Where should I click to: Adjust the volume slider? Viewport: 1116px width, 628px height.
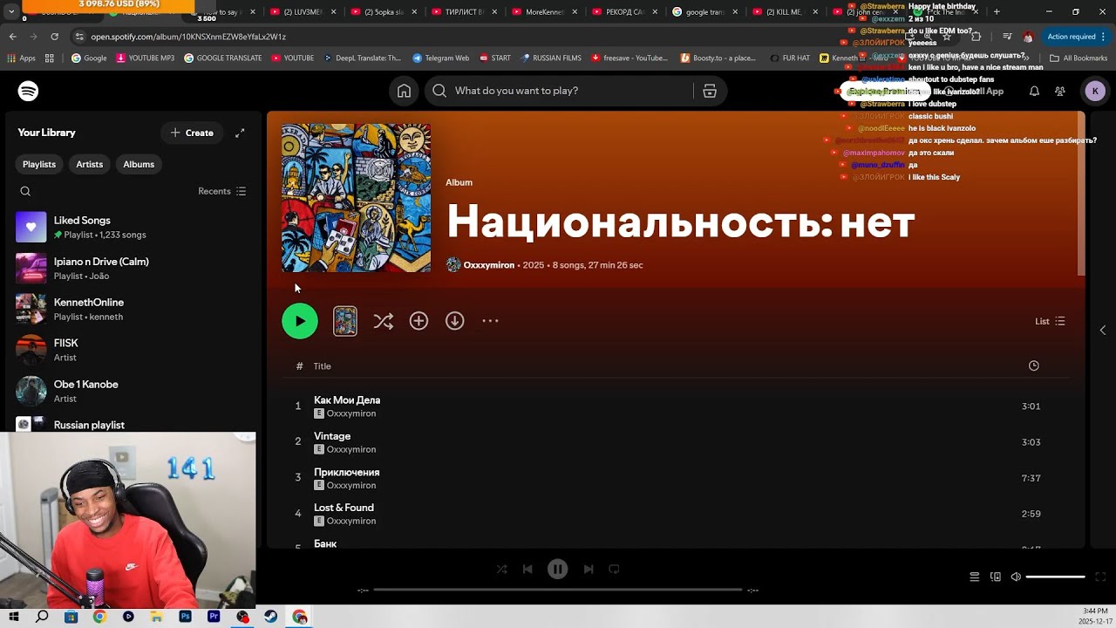click(x=1056, y=577)
